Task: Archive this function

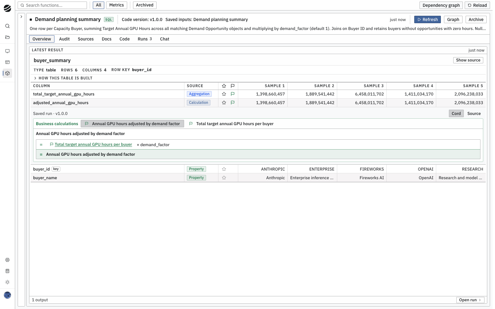Action: point(476,19)
